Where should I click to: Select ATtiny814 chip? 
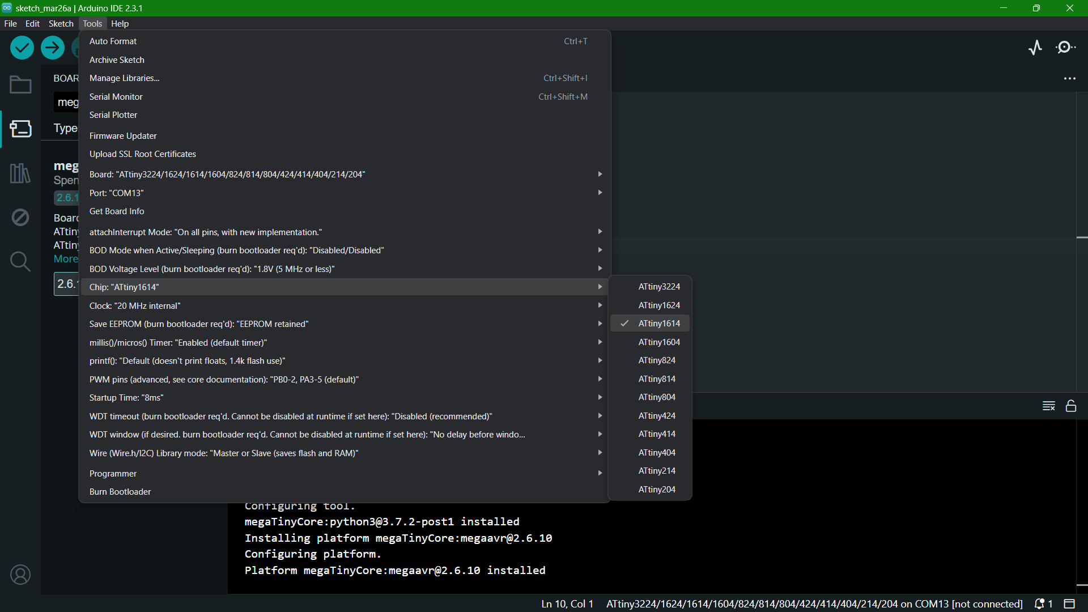click(650, 379)
